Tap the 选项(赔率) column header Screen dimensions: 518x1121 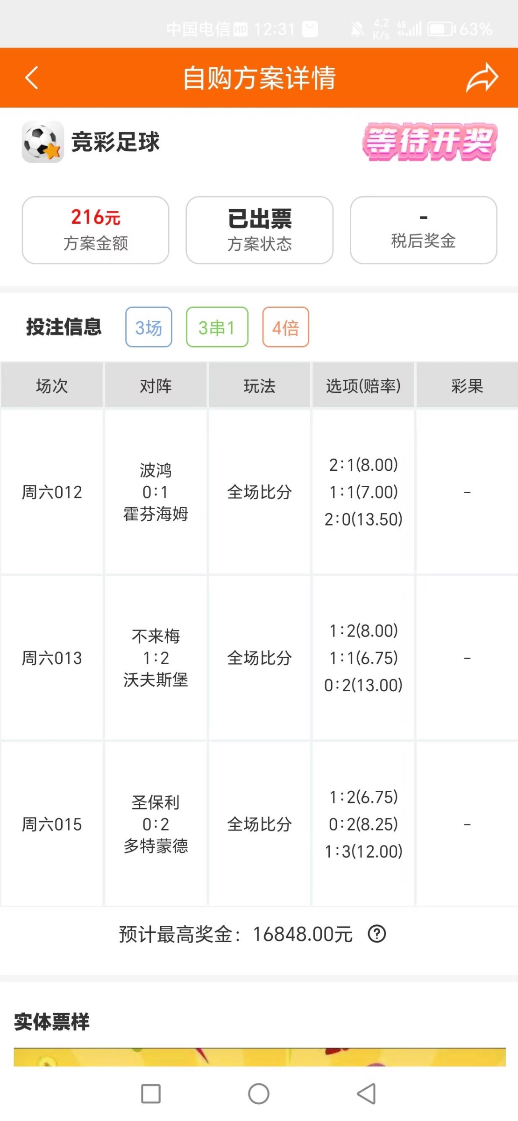[363, 386]
